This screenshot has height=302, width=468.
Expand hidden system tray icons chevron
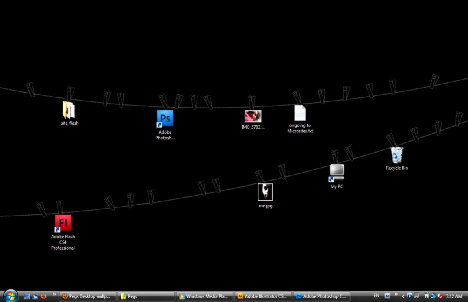[396, 295]
